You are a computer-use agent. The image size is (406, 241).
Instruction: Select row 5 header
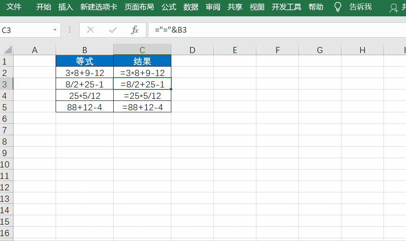tap(7, 107)
